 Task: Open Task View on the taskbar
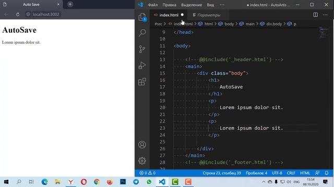[x=31, y=182]
